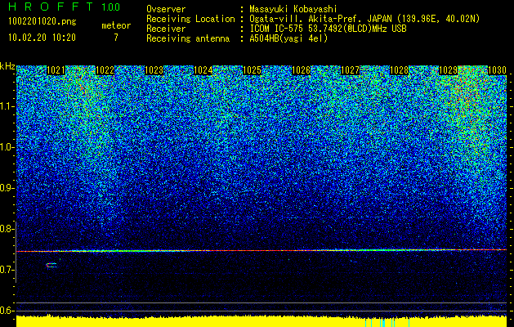
Task: Click the yellow signal level bar graph
Action: click(261, 321)
